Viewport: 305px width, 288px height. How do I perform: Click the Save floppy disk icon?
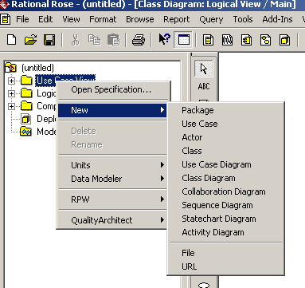pos(49,40)
